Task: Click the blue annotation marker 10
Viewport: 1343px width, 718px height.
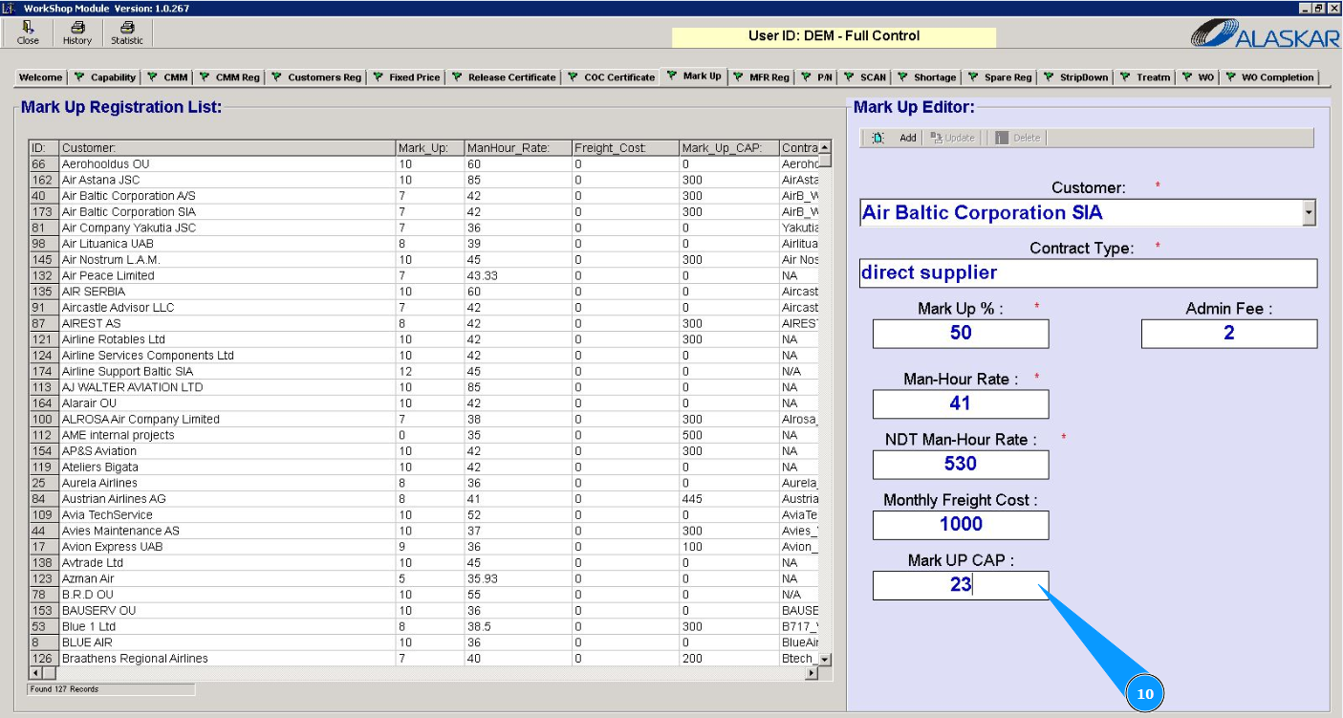Action: (x=1145, y=694)
